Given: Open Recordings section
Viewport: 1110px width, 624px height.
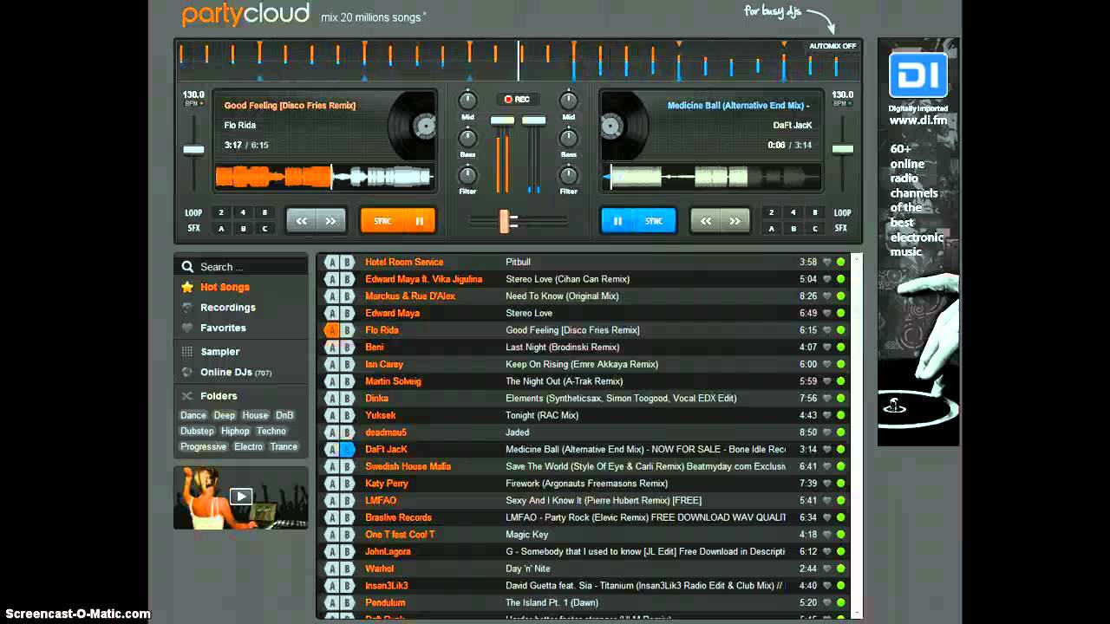Looking at the screenshot, I should (x=227, y=308).
